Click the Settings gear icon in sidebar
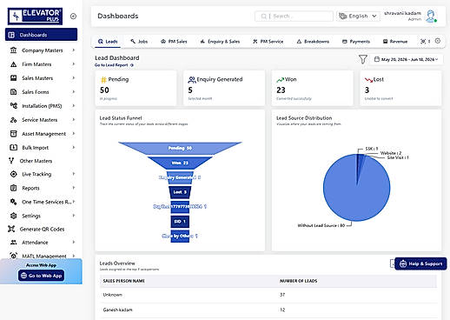Viewport: 450px width, 320px height. click(13, 216)
